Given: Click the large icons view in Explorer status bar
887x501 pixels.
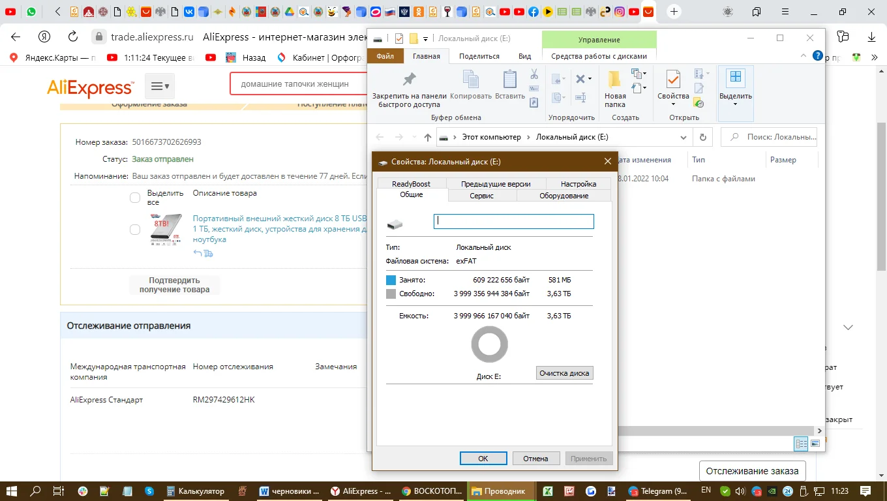Looking at the screenshot, I should [815, 444].
